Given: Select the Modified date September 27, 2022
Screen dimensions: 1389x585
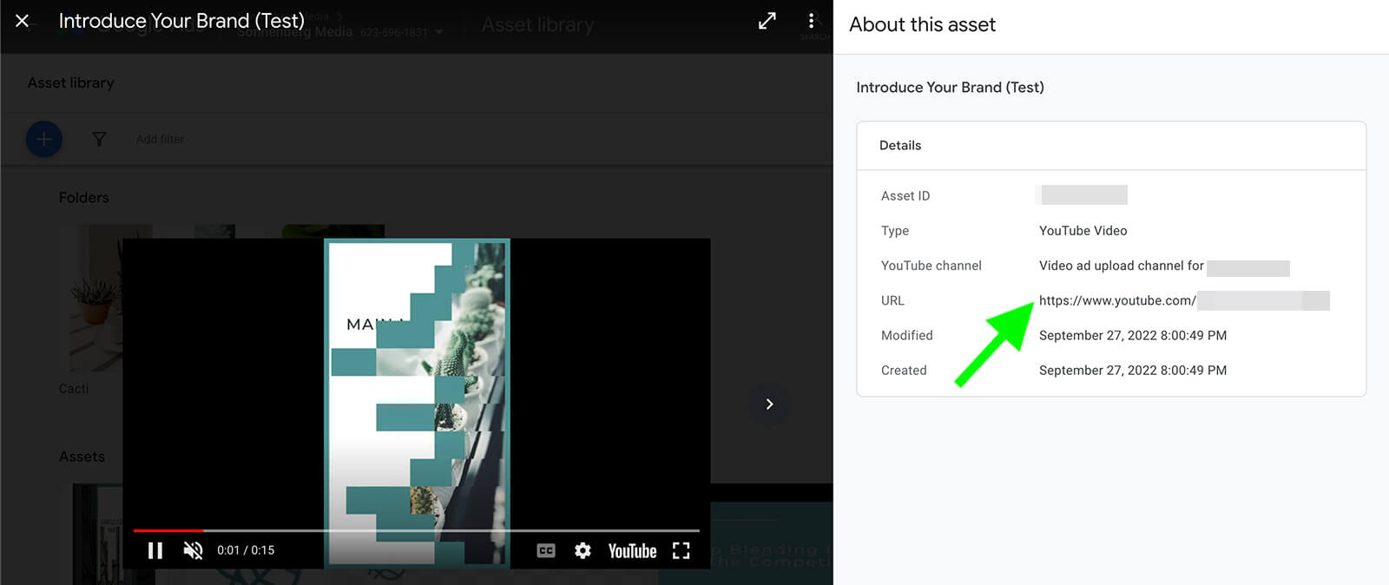Looking at the screenshot, I should (1133, 335).
